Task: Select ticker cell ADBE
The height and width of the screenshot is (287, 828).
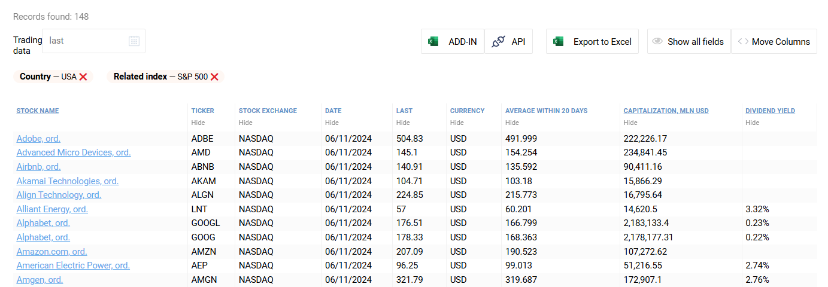Action: pyautogui.click(x=202, y=138)
